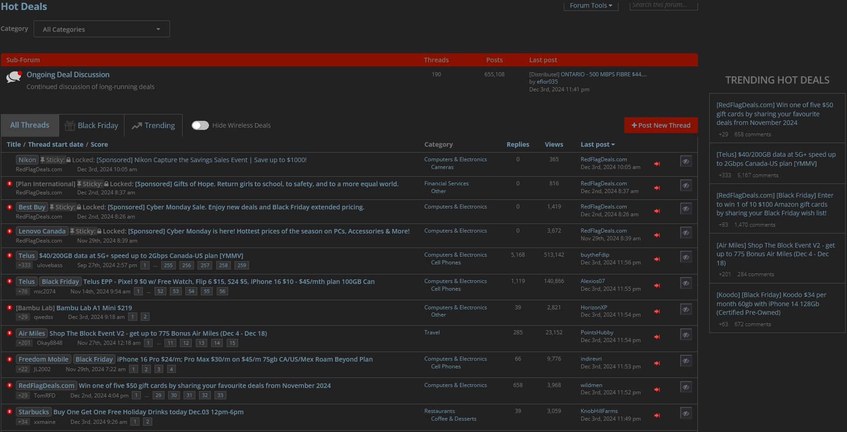Screen dimensions: 847x432
Task: Hide the Bambu Lab thread with eye icon
Action: (x=686, y=309)
